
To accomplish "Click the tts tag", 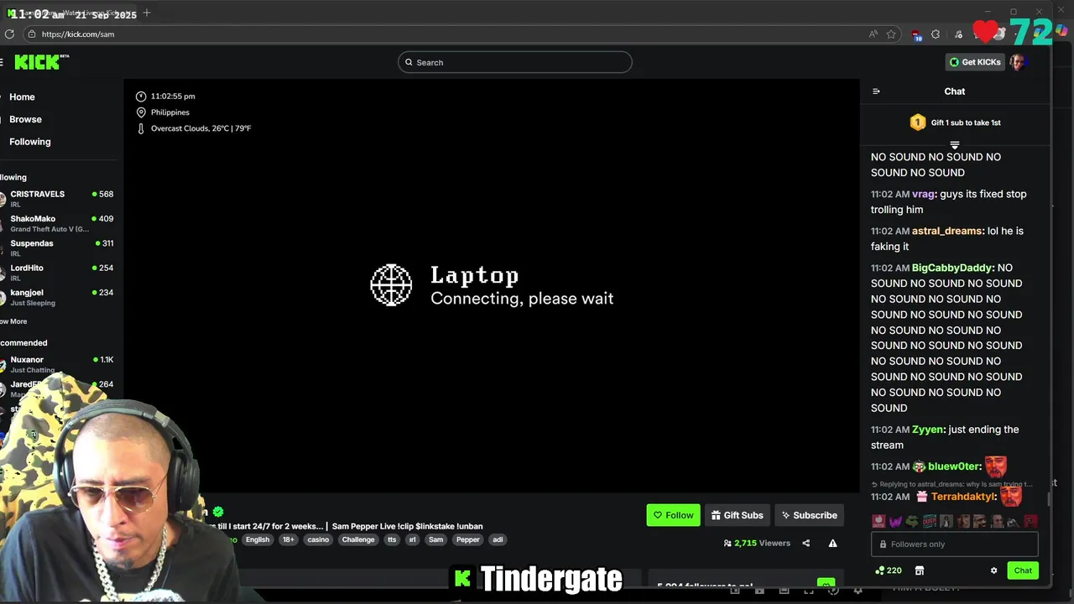I will pyautogui.click(x=392, y=539).
